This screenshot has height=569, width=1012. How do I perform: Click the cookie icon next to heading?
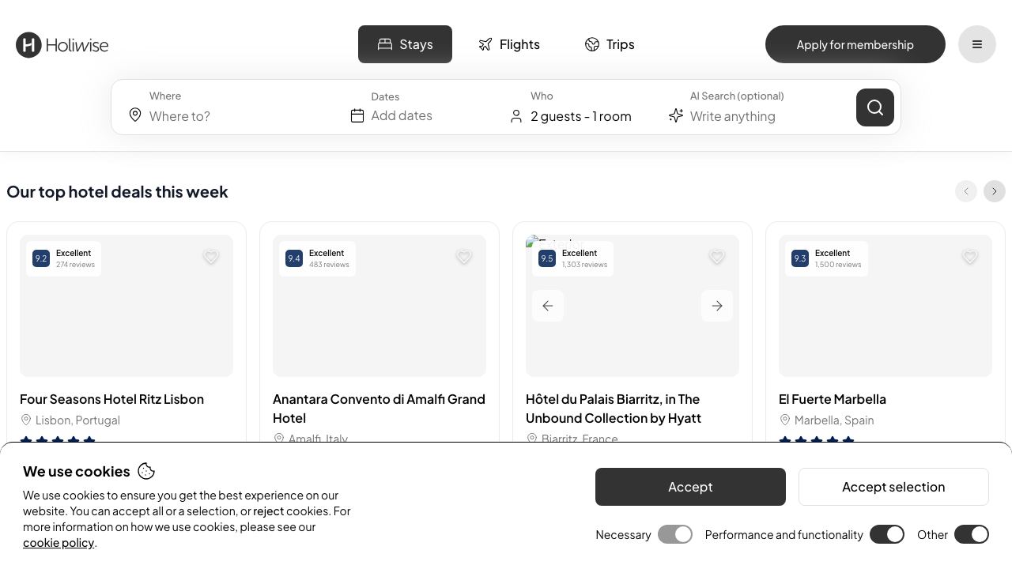[146, 471]
